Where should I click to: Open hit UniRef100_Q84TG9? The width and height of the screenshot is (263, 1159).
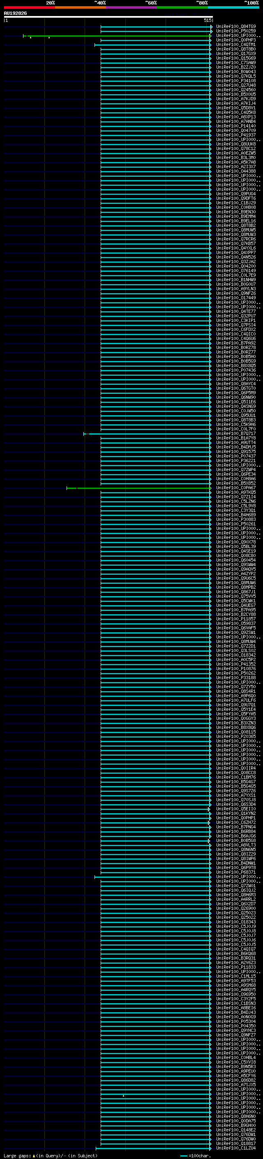[235, 27]
